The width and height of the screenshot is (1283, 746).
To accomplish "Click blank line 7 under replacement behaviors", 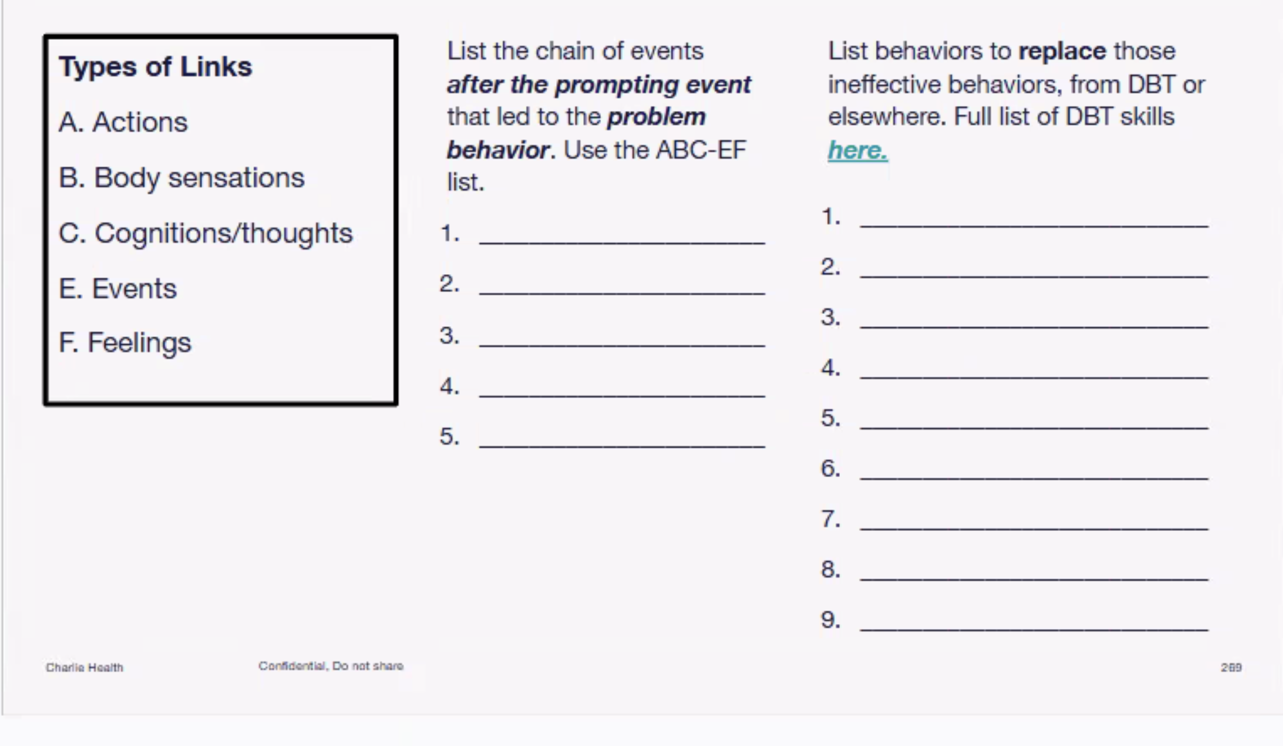I will click(1034, 521).
